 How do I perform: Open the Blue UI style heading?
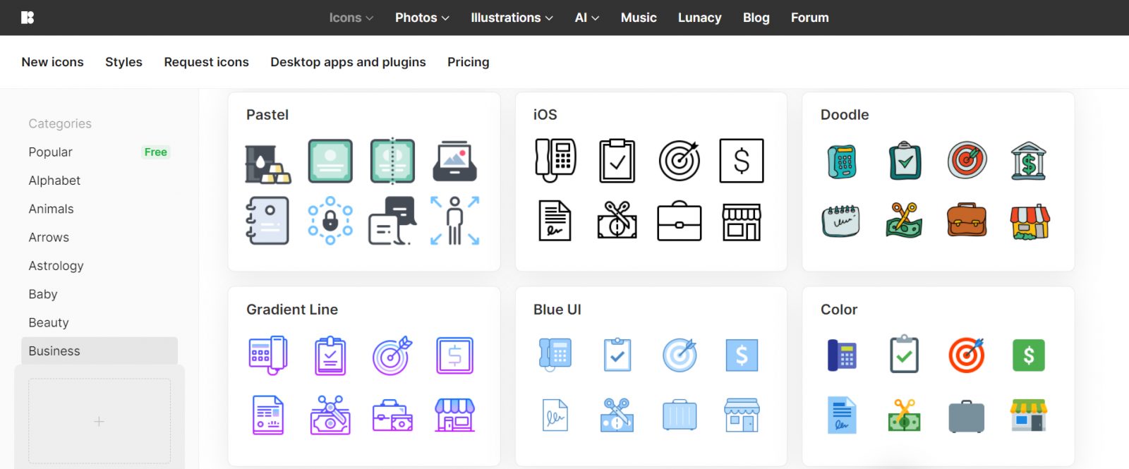557,310
